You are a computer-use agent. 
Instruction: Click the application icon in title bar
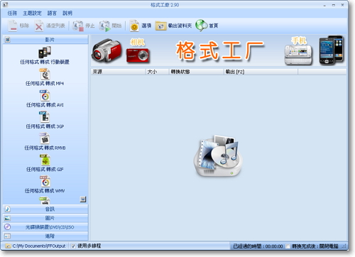(x=5, y=4)
